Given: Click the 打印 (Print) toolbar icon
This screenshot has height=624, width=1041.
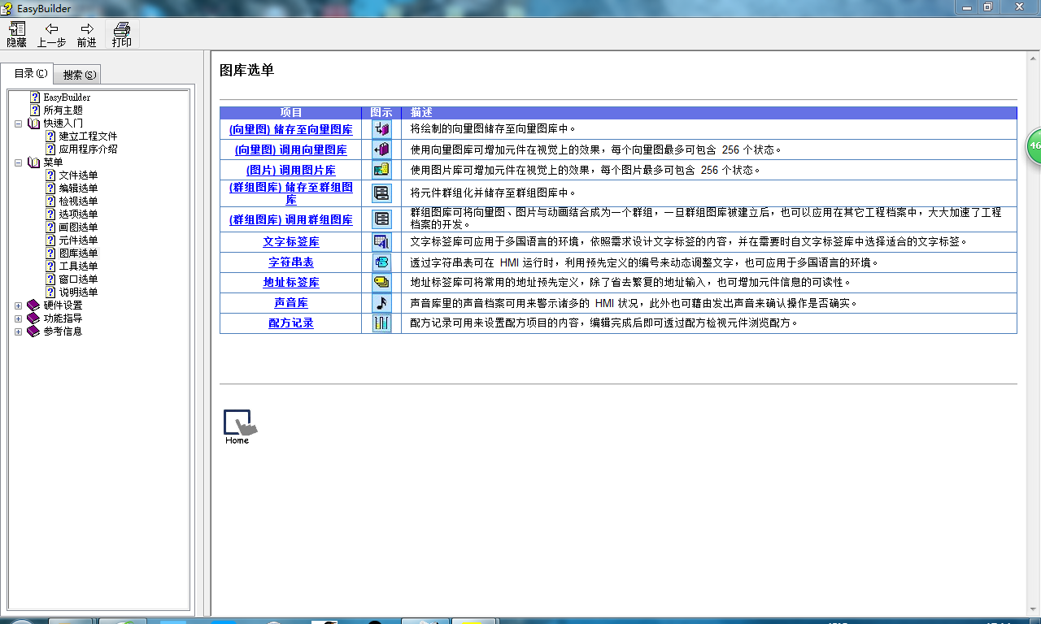Looking at the screenshot, I should pos(122,29).
